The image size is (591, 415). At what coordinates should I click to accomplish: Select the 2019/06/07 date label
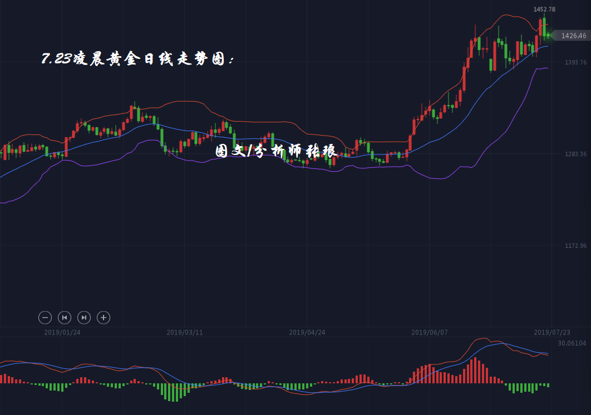pos(430,333)
